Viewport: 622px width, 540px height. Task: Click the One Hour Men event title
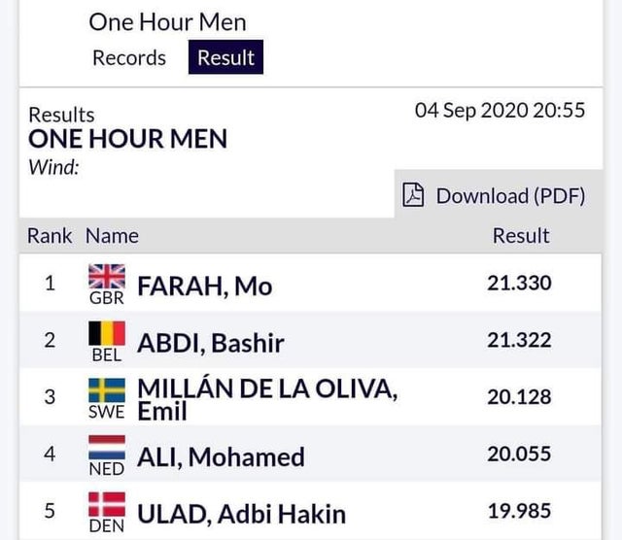tap(167, 22)
